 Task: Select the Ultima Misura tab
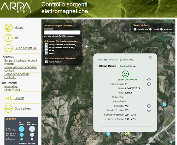(x=108, y=66)
